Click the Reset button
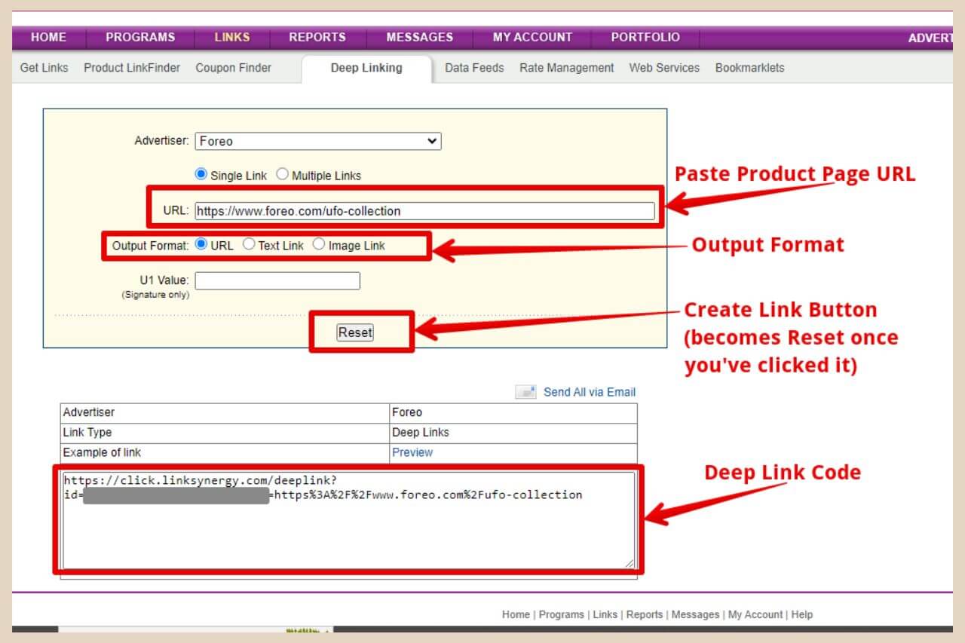 [x=355, y=332]
